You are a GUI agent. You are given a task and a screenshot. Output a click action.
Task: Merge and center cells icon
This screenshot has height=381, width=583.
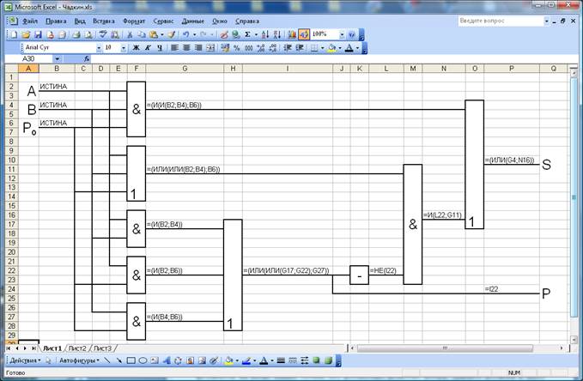[x=211, y=47]
